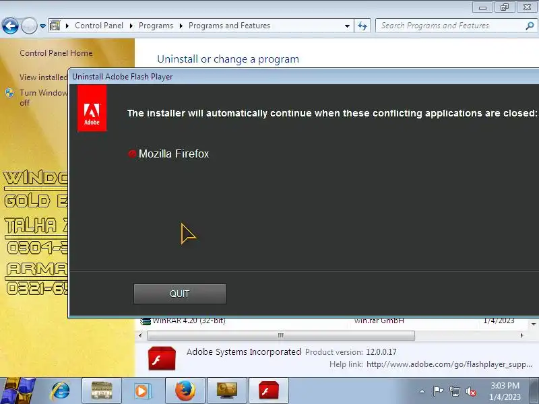This screenshot has height=404, width=539.
Task: Click the horizontal scrollbar thumb in program list
Action: coord(281,335)
